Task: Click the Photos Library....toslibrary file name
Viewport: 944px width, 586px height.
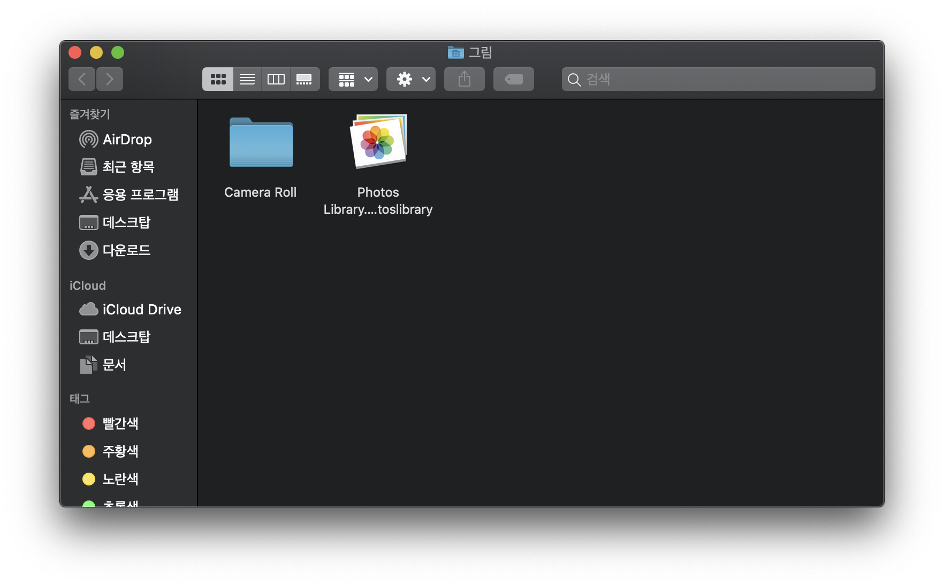Action: pos(378,201)
